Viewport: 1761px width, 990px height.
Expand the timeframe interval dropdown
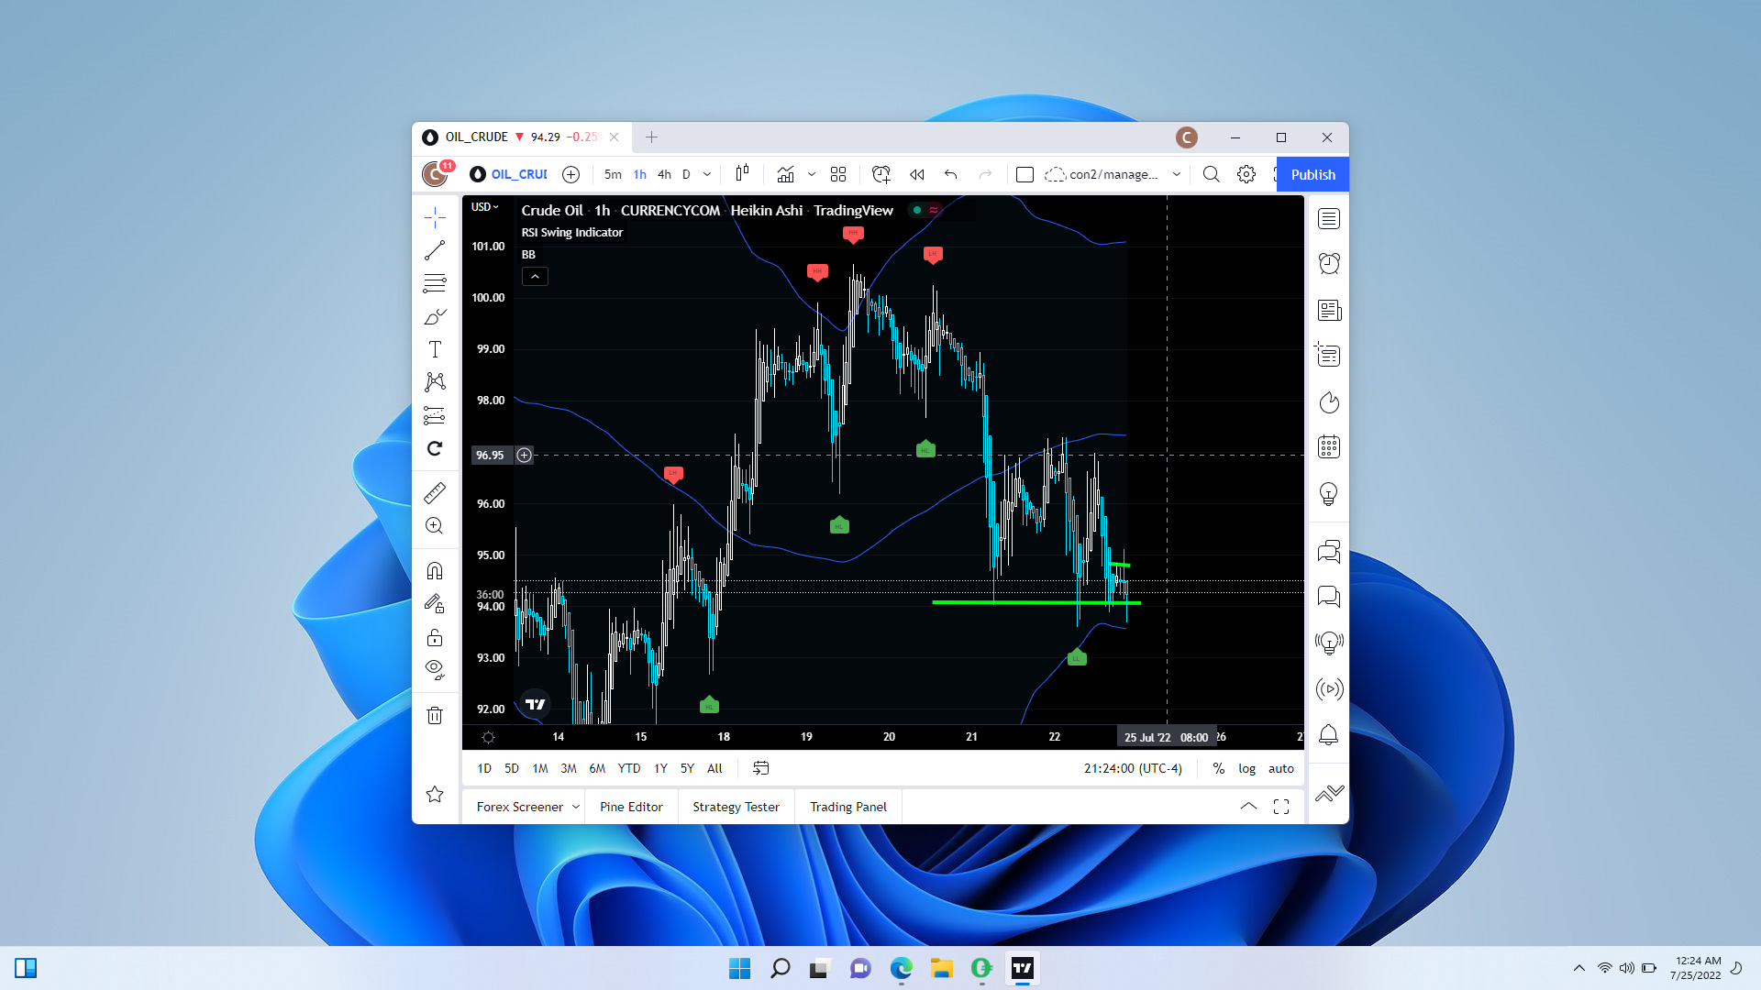pos(707,174)
